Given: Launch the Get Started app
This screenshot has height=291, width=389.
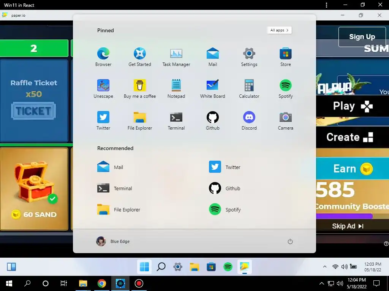Looking at the screenshot, I should (x=140, y=57).
